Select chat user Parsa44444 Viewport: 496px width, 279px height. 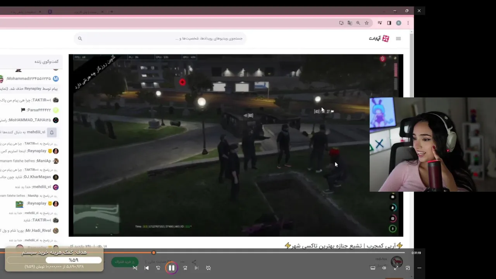pyautogui.click(x=39, y=110)
